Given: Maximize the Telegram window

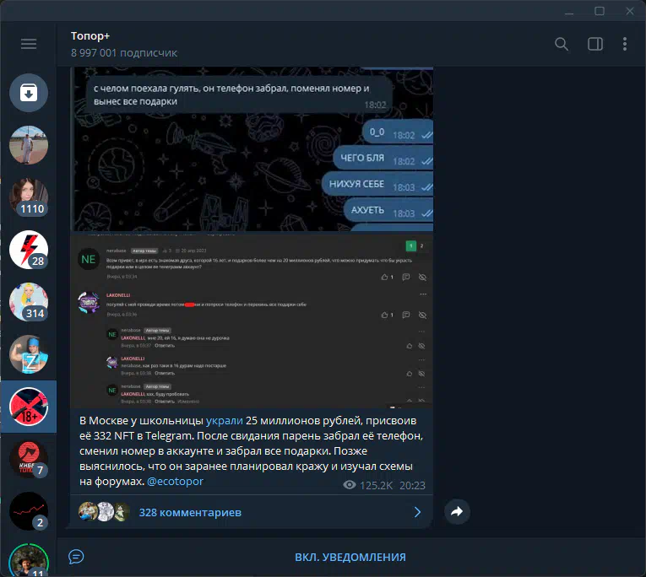Looking at the screenshot, I should point(600,11).
